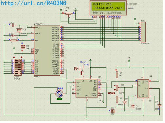Select the R1 reset resistor
165x123 pixels.
pos(14,40)
